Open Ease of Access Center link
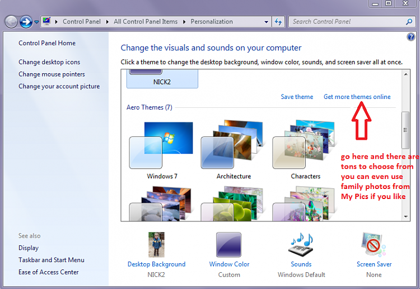The width and height of the screenshot is (420, 289). point(49,272)
